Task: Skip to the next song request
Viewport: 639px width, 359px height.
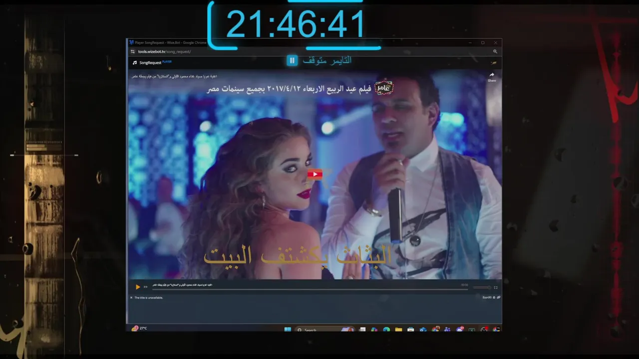Action: coord(146,287)
